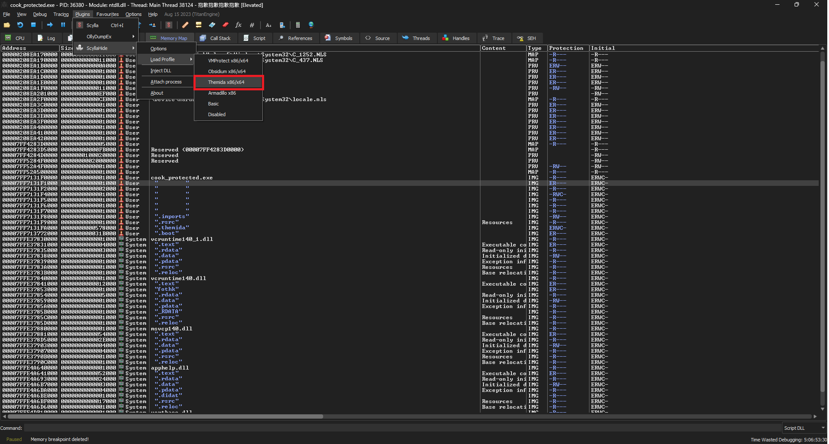Image resolution: width=829 pixels, height=444 pixels.
Task: Click the Content column header
Action: point(503,48)
